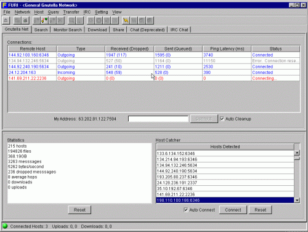This screenshot has height=232, width=308.
Task: Switch to the Download tab
Action: [97, 30]
